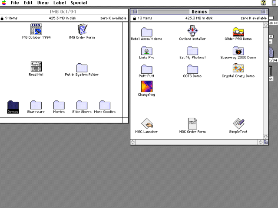Click the Demos window scroll left arrow
Screen dimensions: 278x208
tap(133, 142)
